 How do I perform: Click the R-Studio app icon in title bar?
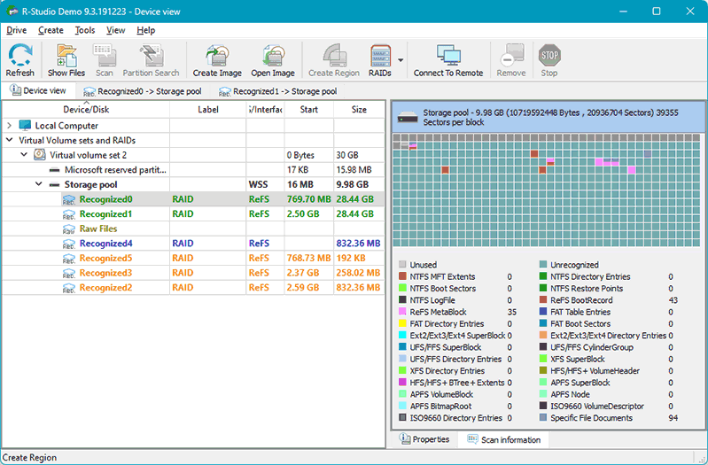(12, 11)
